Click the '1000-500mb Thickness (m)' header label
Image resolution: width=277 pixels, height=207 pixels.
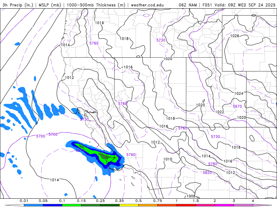[x=96, y=5]
